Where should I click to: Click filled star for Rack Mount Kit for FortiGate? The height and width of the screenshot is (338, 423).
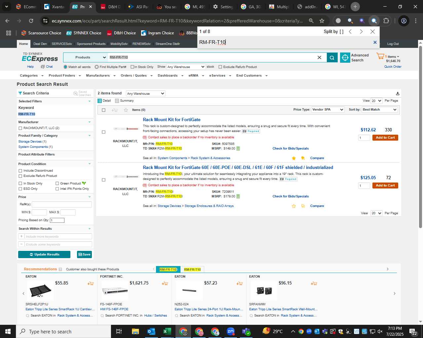[x=294, y=158]
